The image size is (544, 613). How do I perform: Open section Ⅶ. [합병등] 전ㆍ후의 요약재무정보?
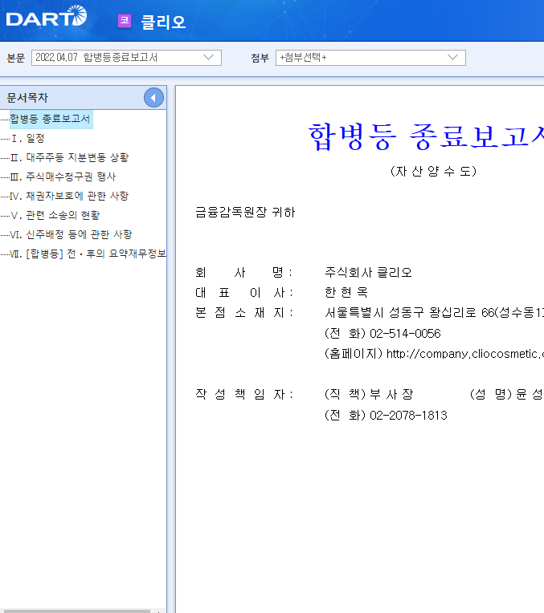[x=88, y=254]
